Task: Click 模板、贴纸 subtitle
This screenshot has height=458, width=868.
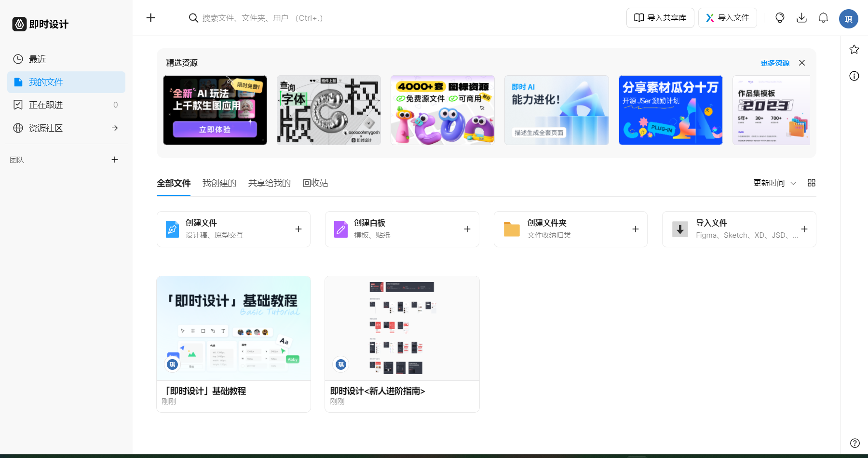Action: 372,235
